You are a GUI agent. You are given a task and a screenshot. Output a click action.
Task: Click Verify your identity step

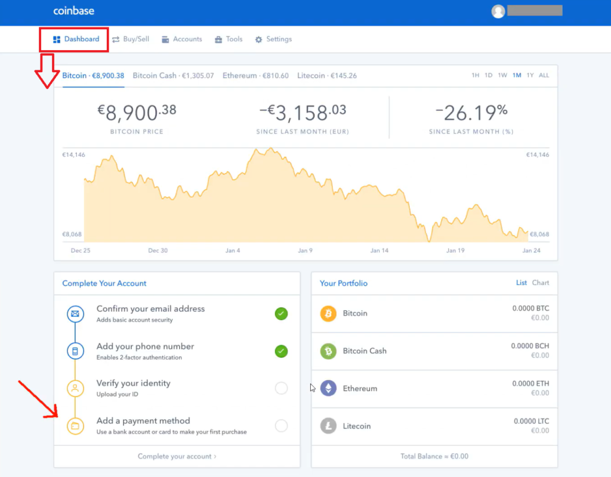click(x=177, y=388)
